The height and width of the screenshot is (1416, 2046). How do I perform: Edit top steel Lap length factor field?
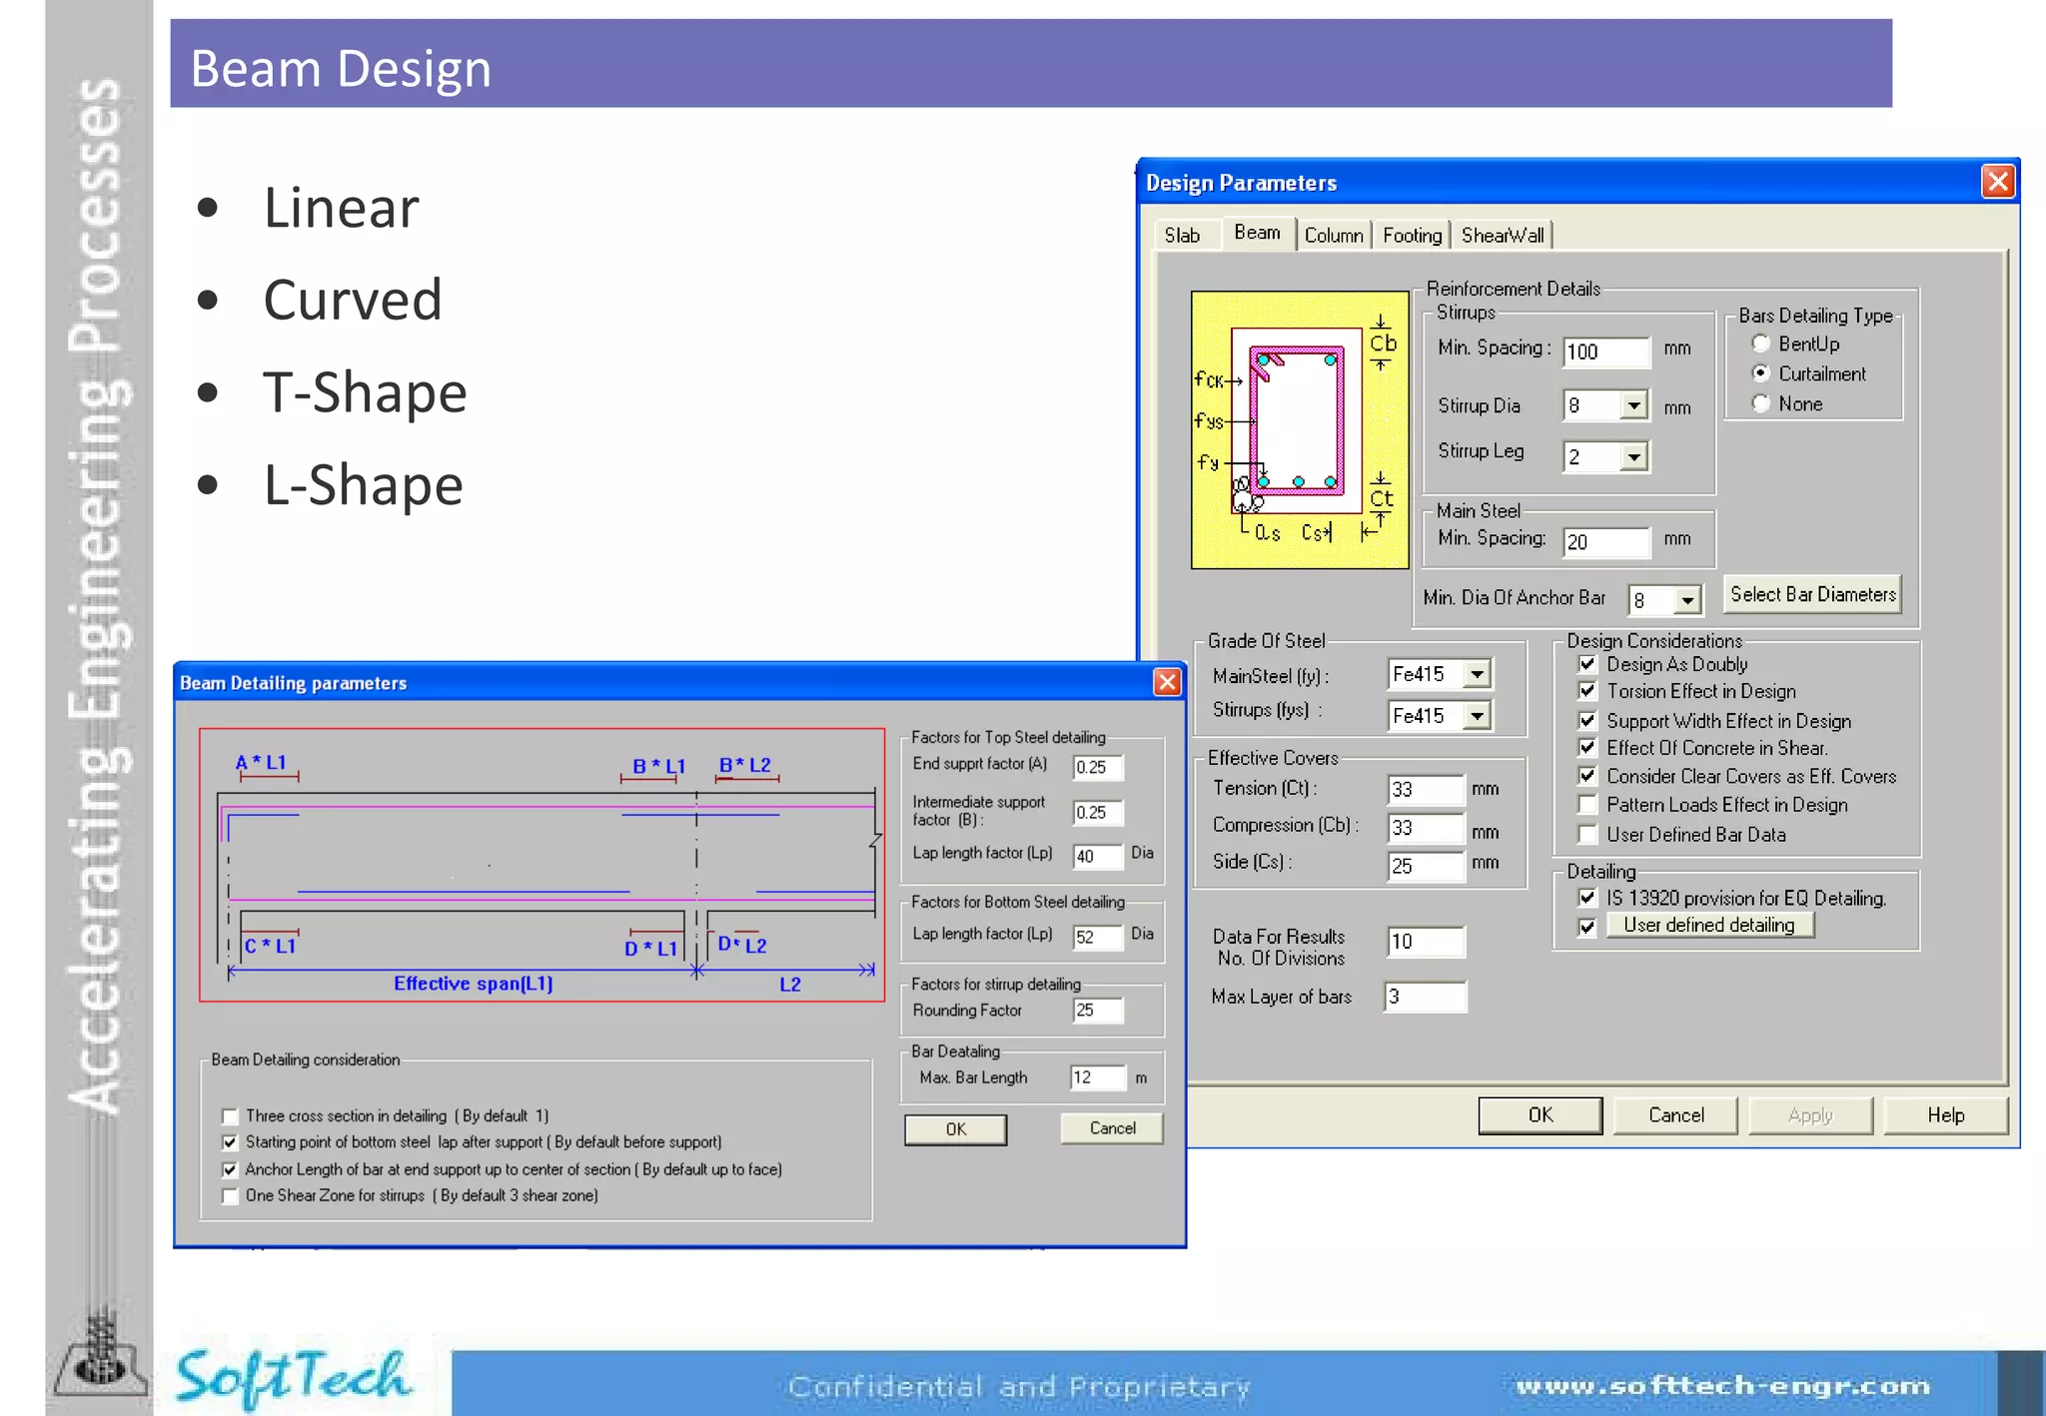pos(1098,856)
